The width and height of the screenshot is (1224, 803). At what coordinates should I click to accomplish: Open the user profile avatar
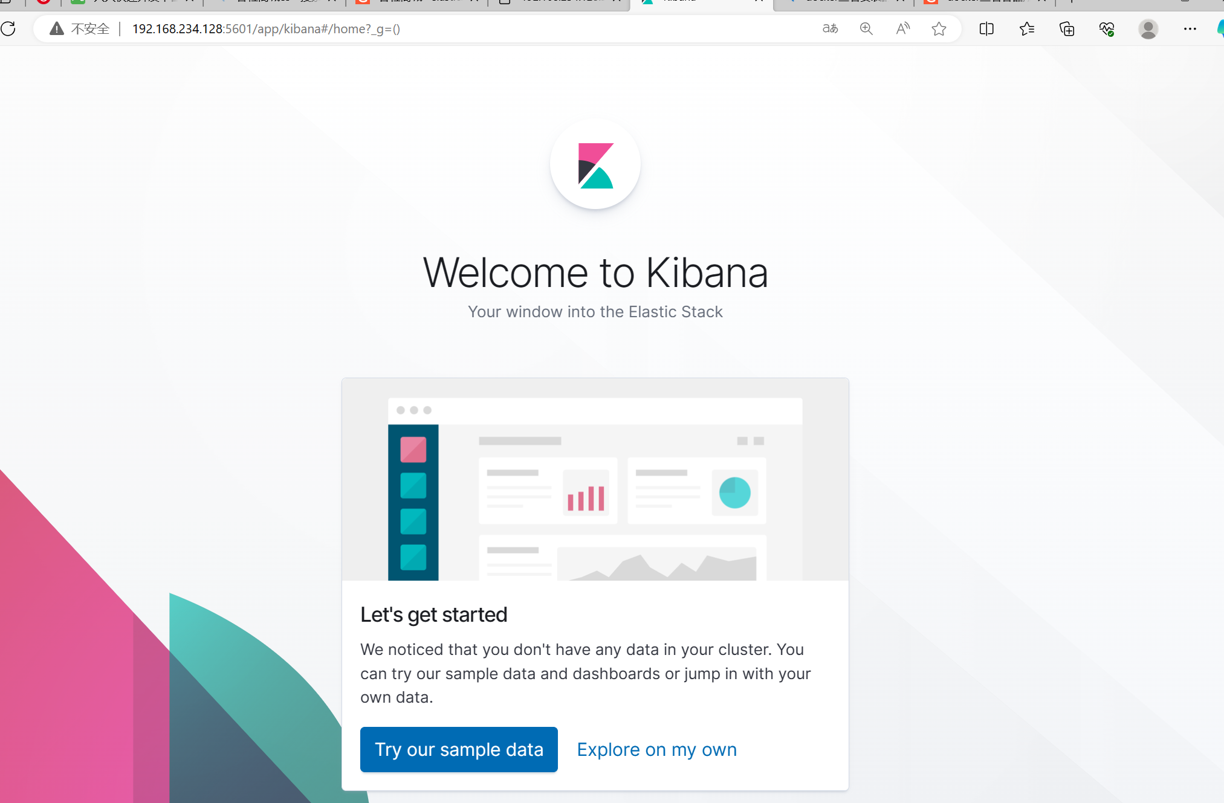1148,28
